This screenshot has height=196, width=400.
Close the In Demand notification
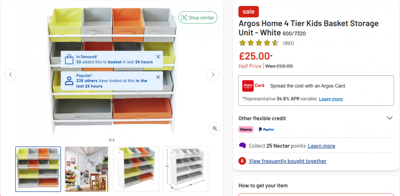158,57
